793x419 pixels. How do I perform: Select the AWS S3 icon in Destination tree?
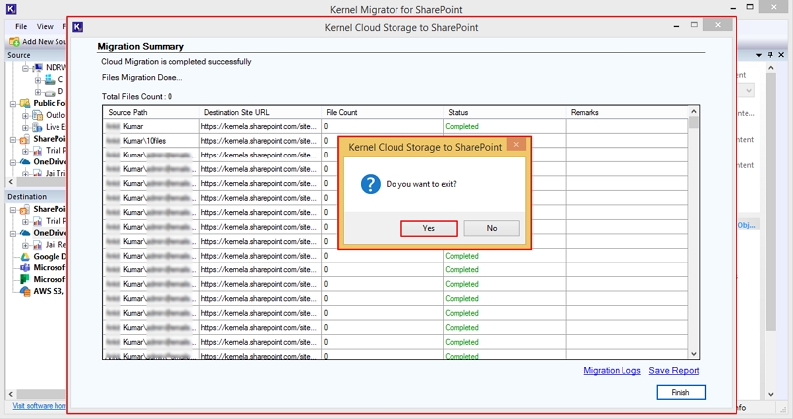pyautogui.click(x=25, y=291)
